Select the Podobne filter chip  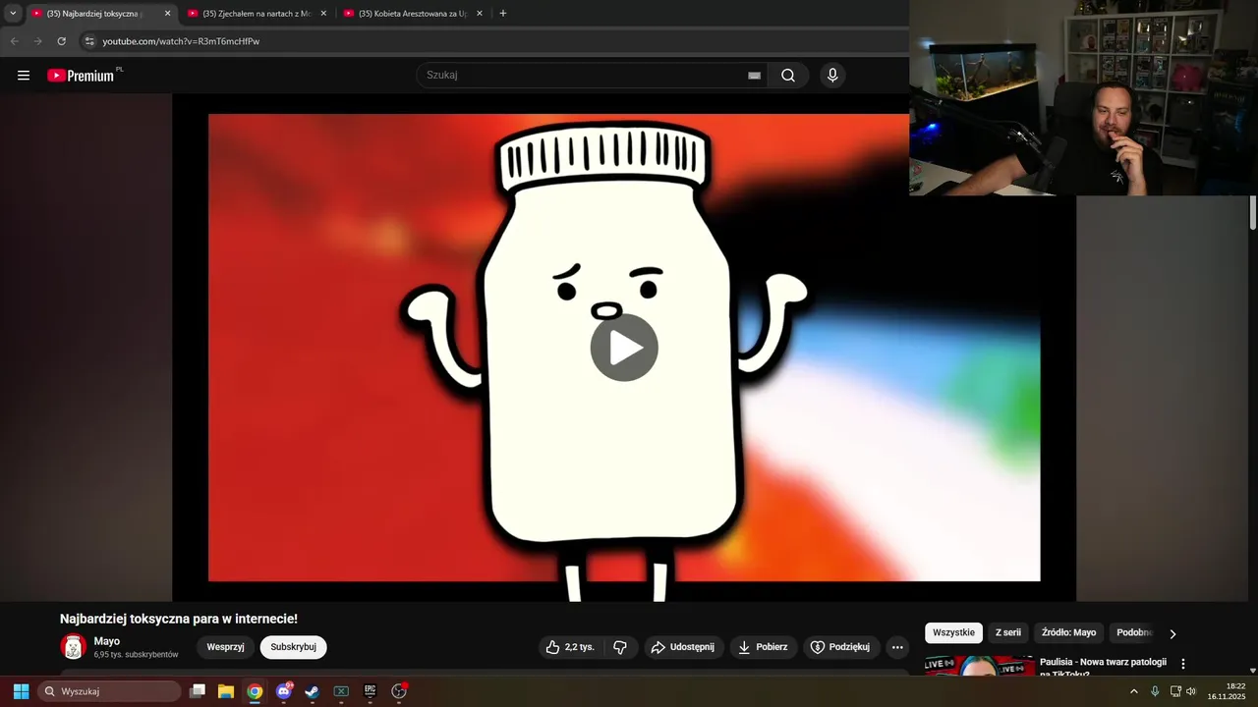click(1133, 633)
